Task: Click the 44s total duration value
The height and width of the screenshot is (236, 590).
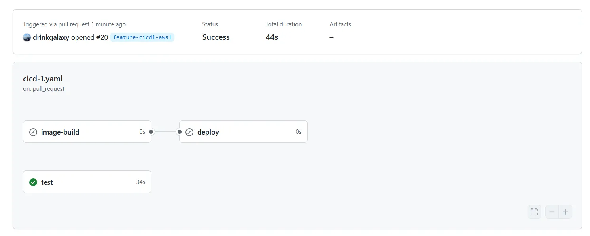Action: click(272, 37)
